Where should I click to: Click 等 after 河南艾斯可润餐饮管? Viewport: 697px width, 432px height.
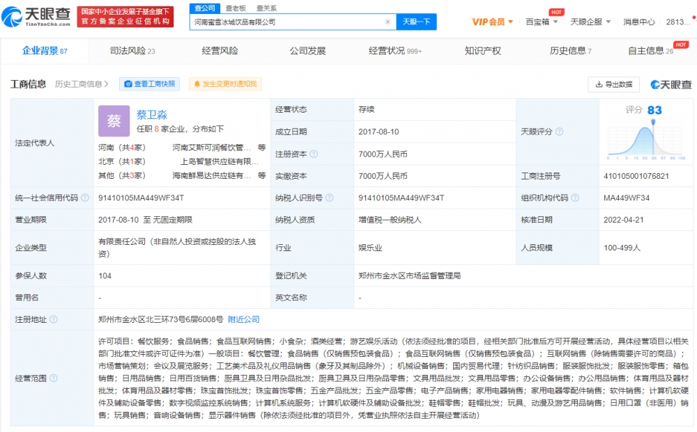(x=262, y=147)
